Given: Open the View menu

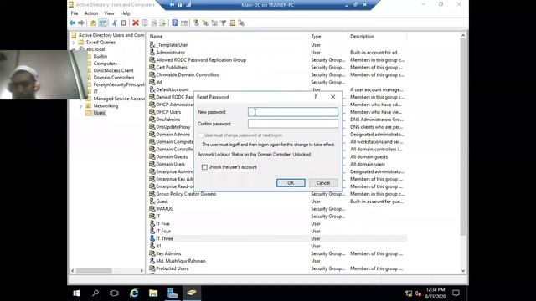Looking at the screenshot, I should click(x=109, y=13).
